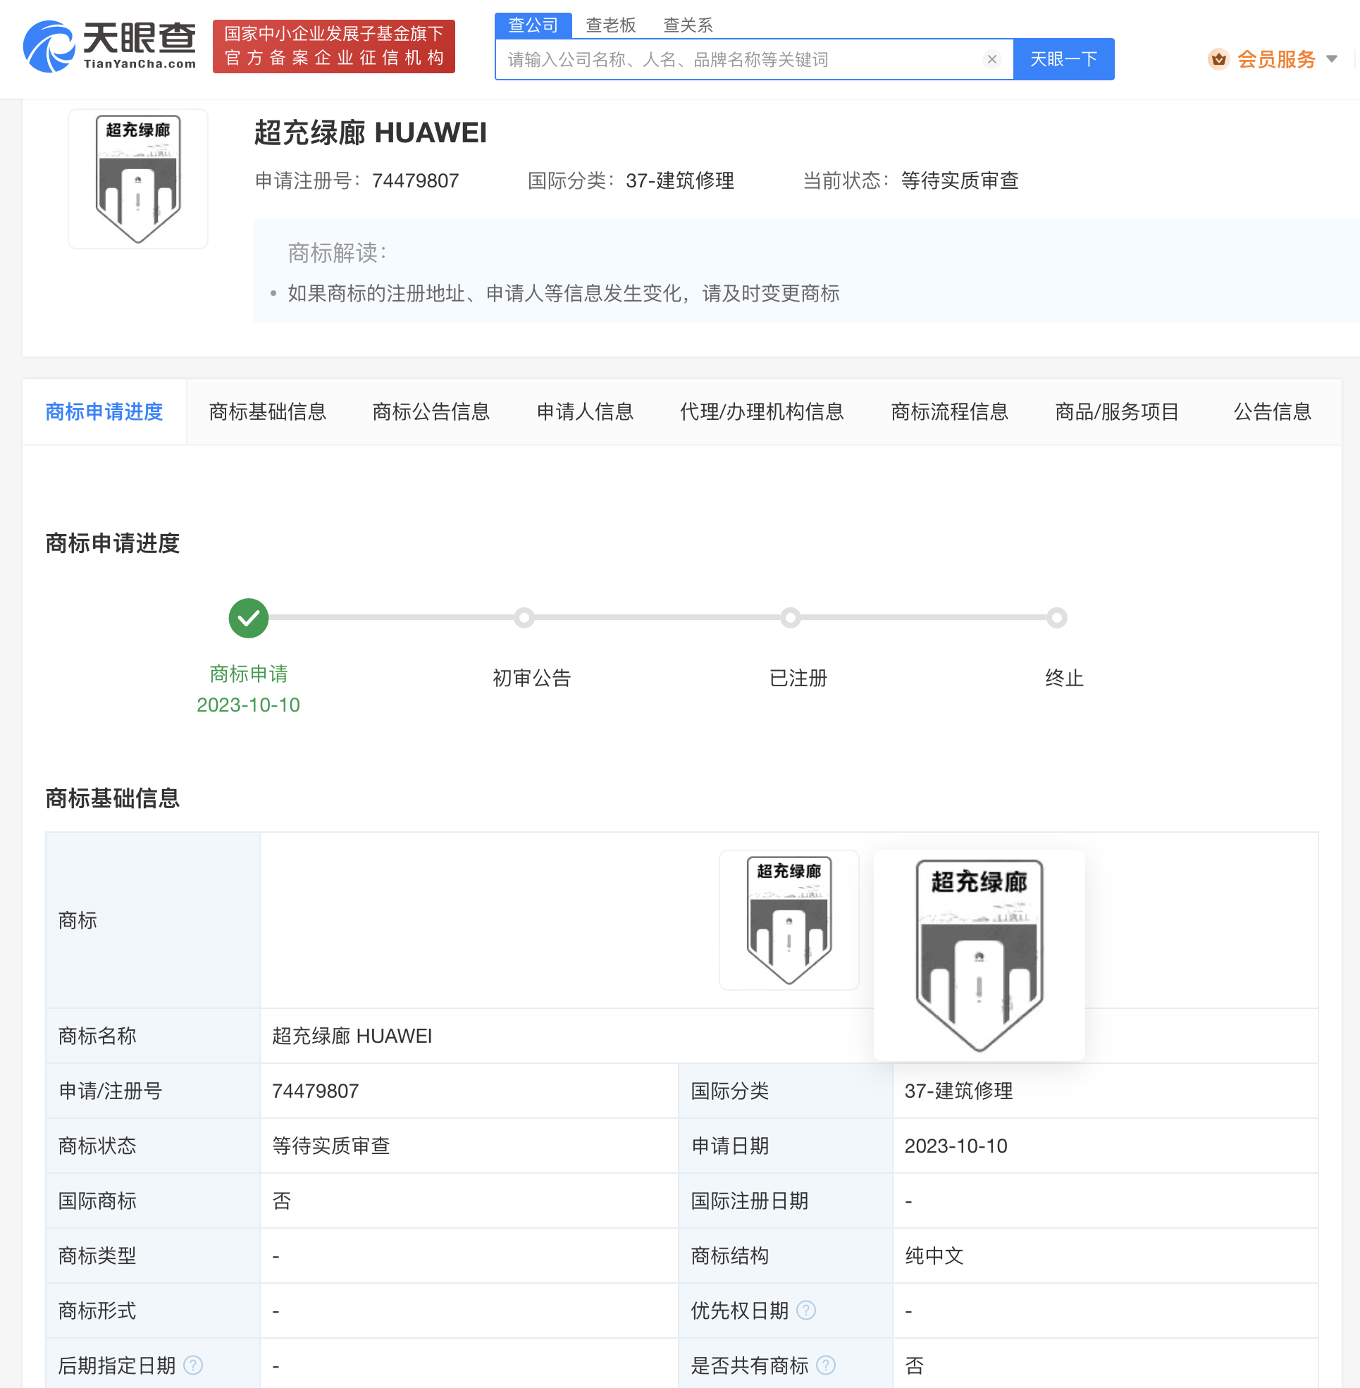Click the 已注册 progress node
1360x1388 pixels.
tap(791, 618)
